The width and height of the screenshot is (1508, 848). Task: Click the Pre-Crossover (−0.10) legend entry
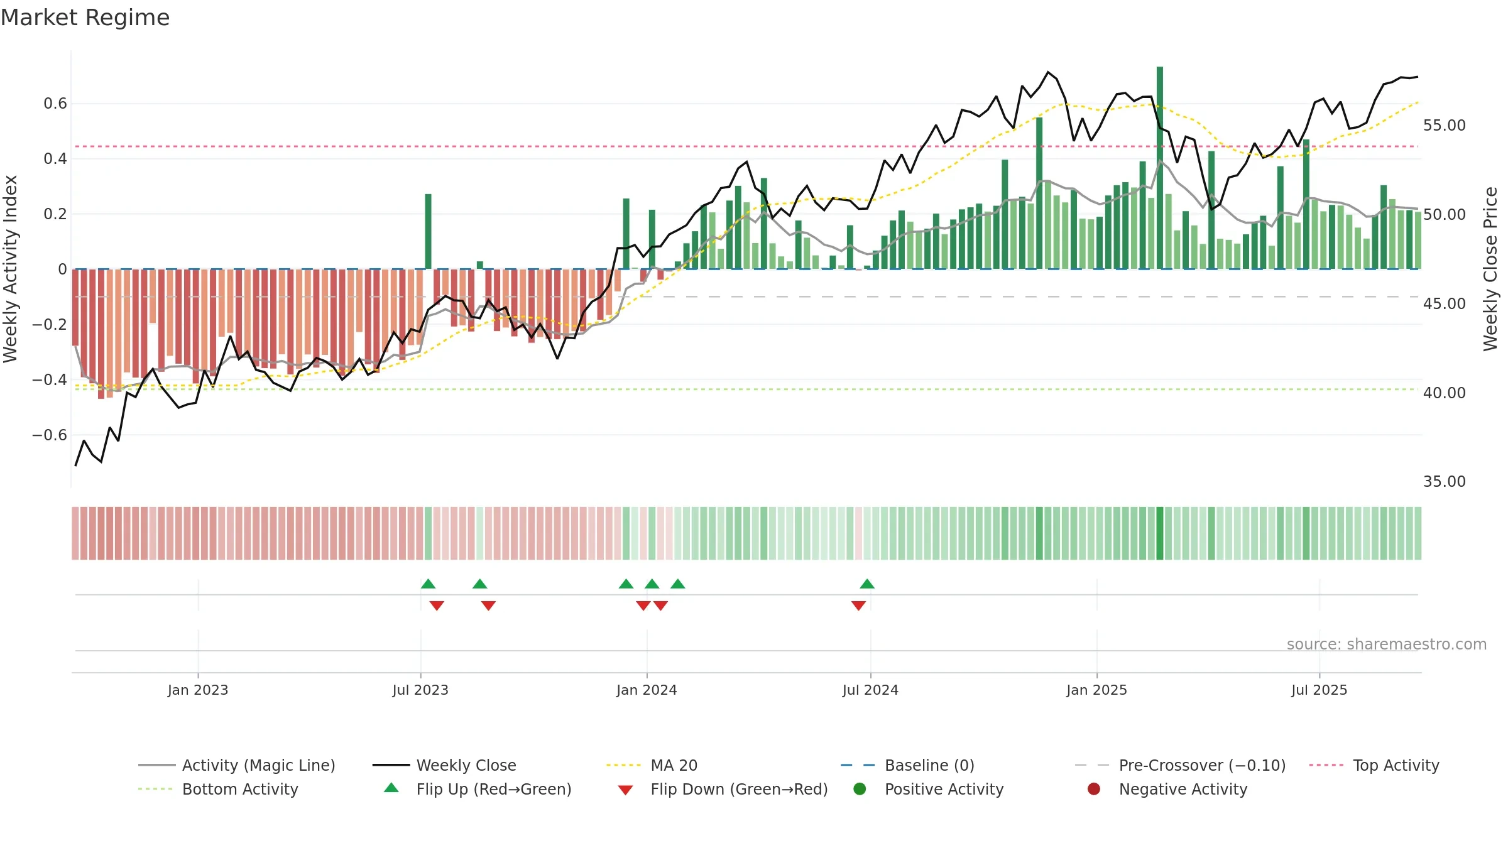click(x=1180, y=765)
